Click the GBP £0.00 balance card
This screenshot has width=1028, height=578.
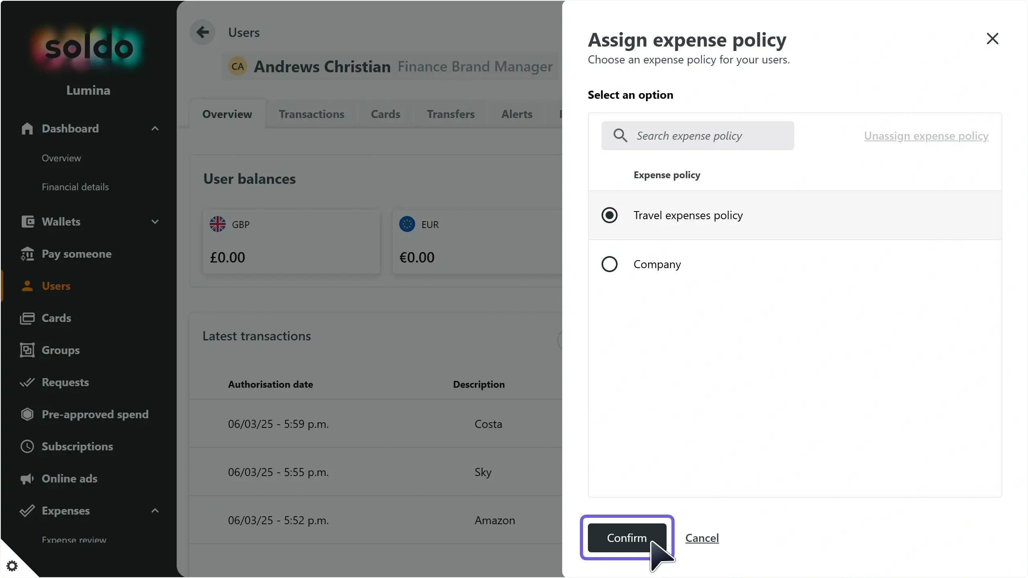292,242
